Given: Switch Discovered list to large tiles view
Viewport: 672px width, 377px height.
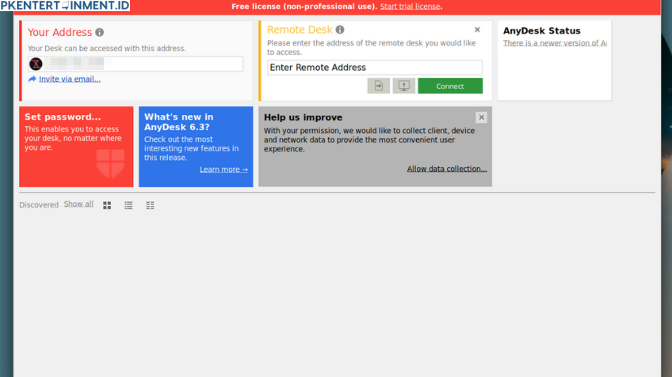Looking at the screenshot, I should click(x=107, y=205).
